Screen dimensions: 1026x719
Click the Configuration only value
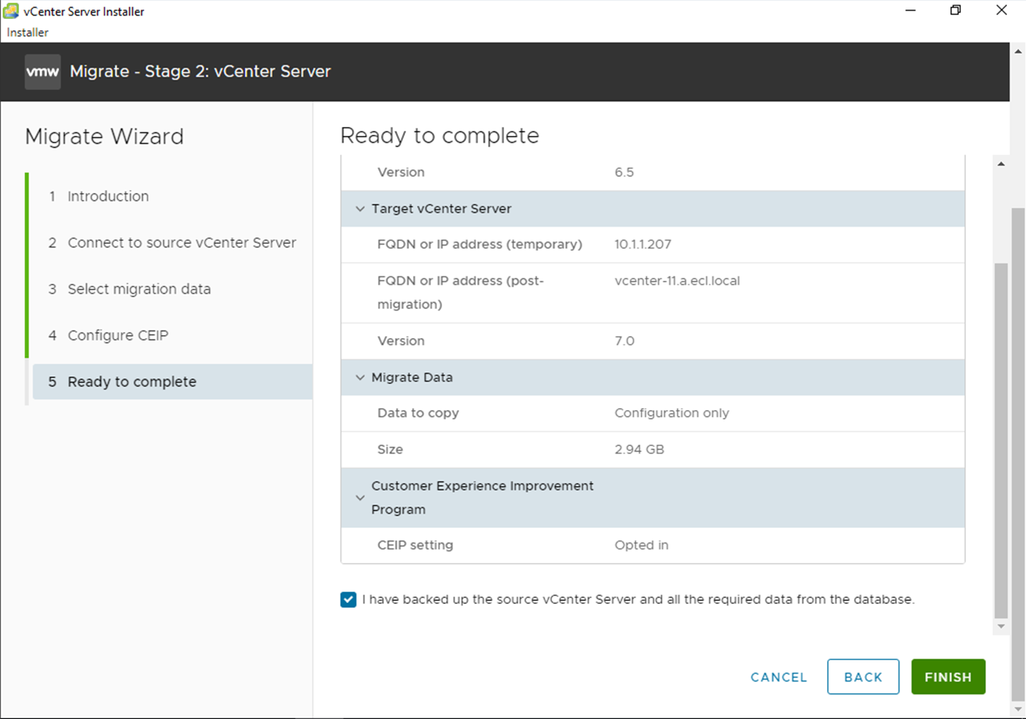[x=672, y=413]
